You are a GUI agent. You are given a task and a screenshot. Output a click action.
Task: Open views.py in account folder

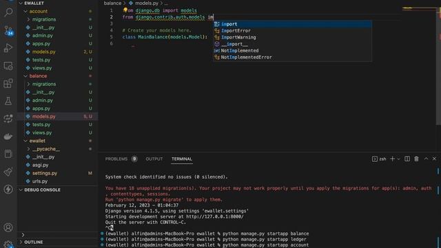(42, 68)
